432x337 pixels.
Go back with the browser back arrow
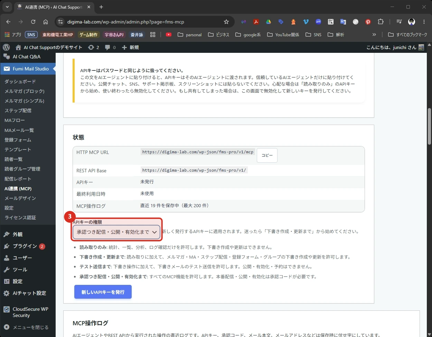point(8,22)
